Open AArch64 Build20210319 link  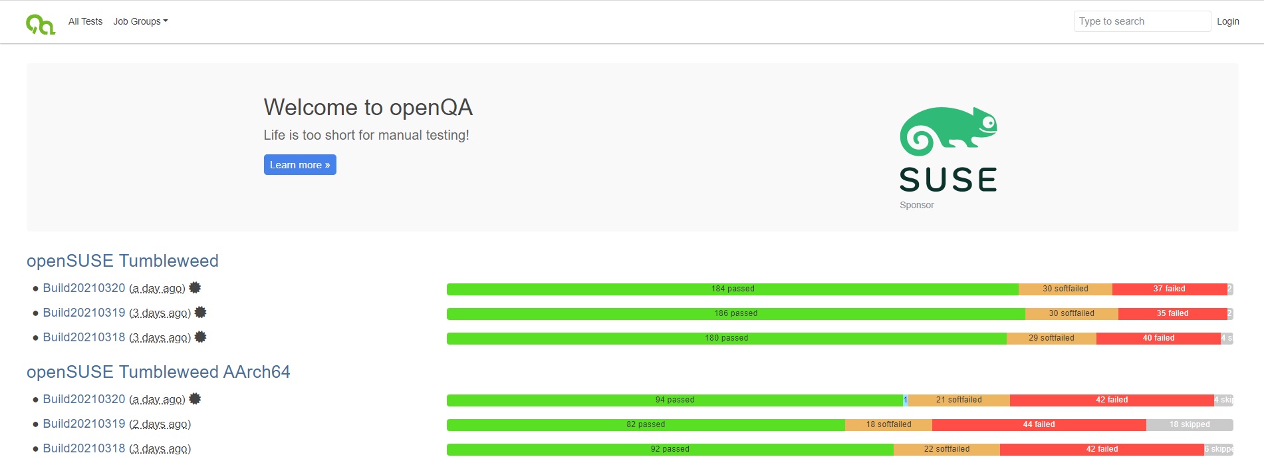pos(84,424)
